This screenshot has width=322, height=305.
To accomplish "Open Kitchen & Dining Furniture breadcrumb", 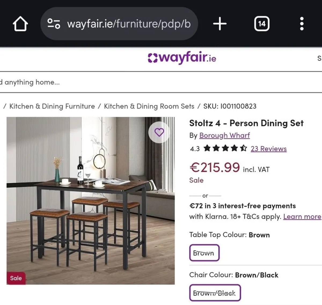I will click(52, 106).
